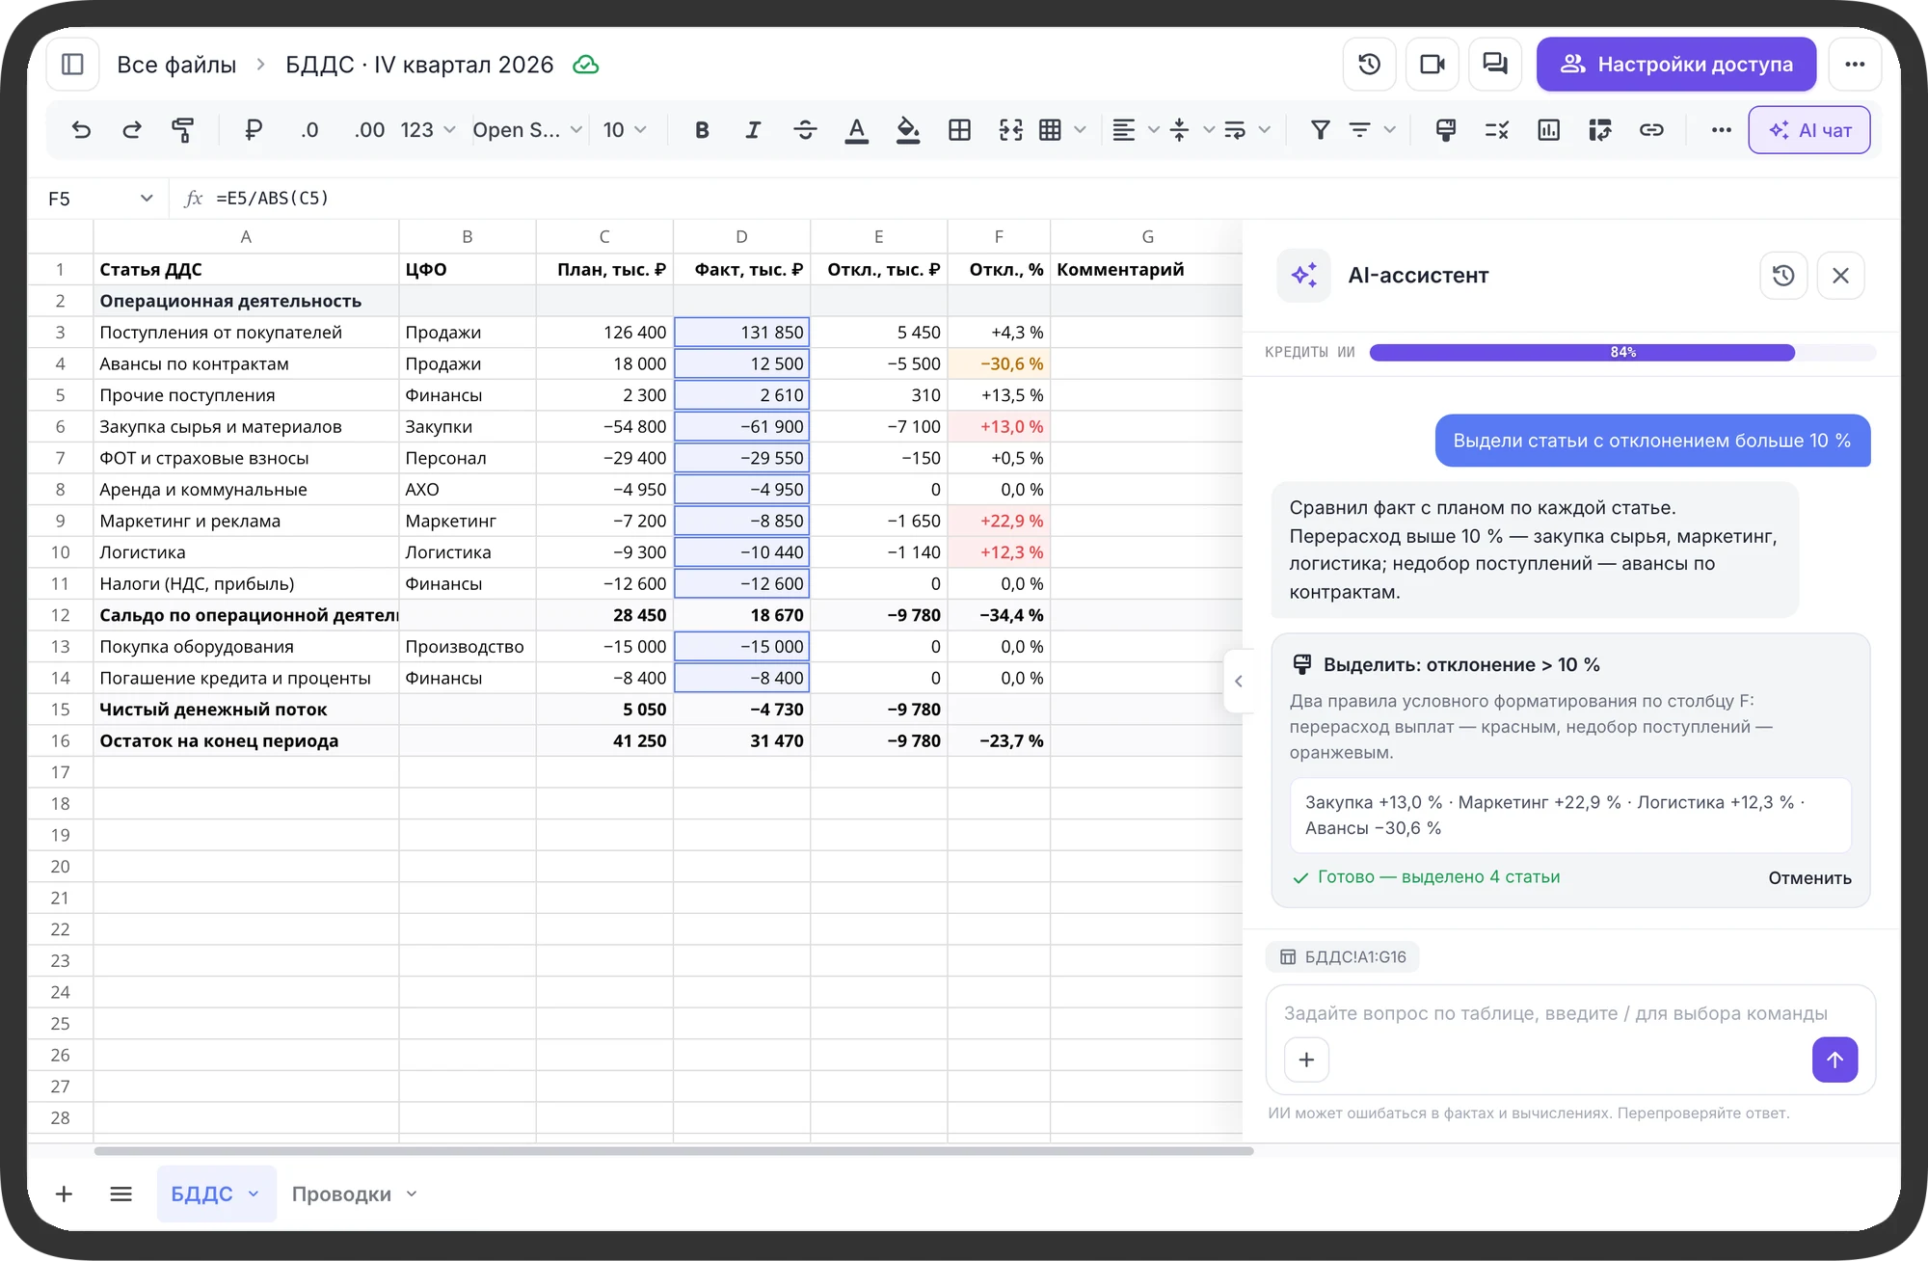Open conditional formatting brush icon
The image size is (1928, 1261).
click(x=1445, y=130)
